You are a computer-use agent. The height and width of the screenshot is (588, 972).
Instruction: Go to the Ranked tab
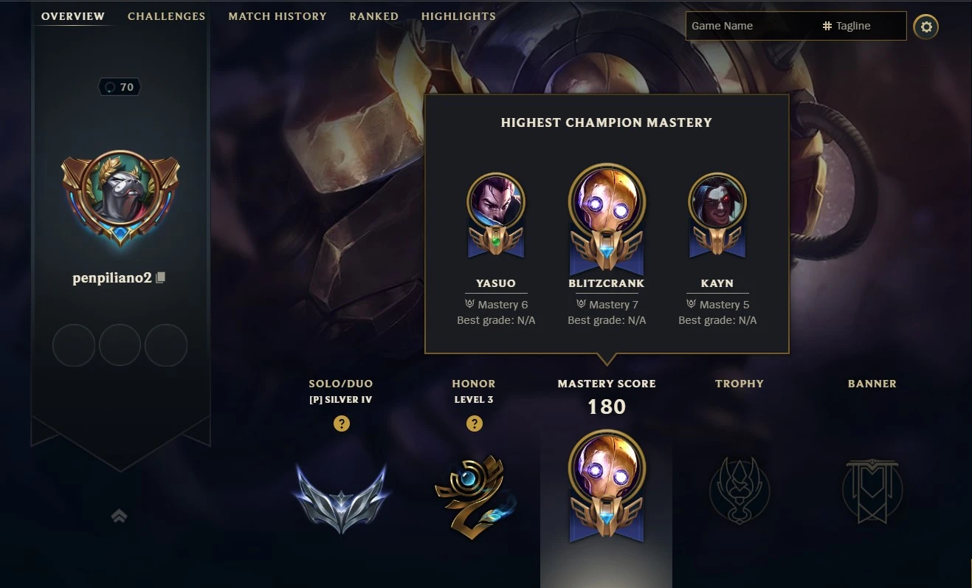[374, 15]
